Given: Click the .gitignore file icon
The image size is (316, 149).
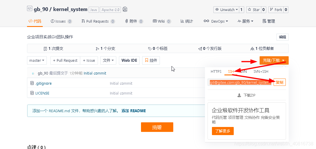Looking at the screenshot, I should point(32,83).
